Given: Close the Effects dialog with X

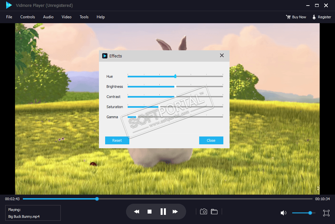Looking at the screenshot, I should pos(222,56).
